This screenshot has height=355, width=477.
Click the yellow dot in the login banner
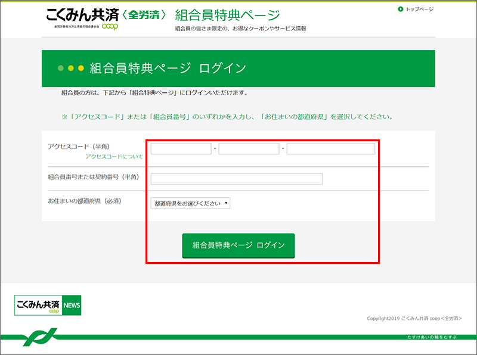tap(71, 68)
